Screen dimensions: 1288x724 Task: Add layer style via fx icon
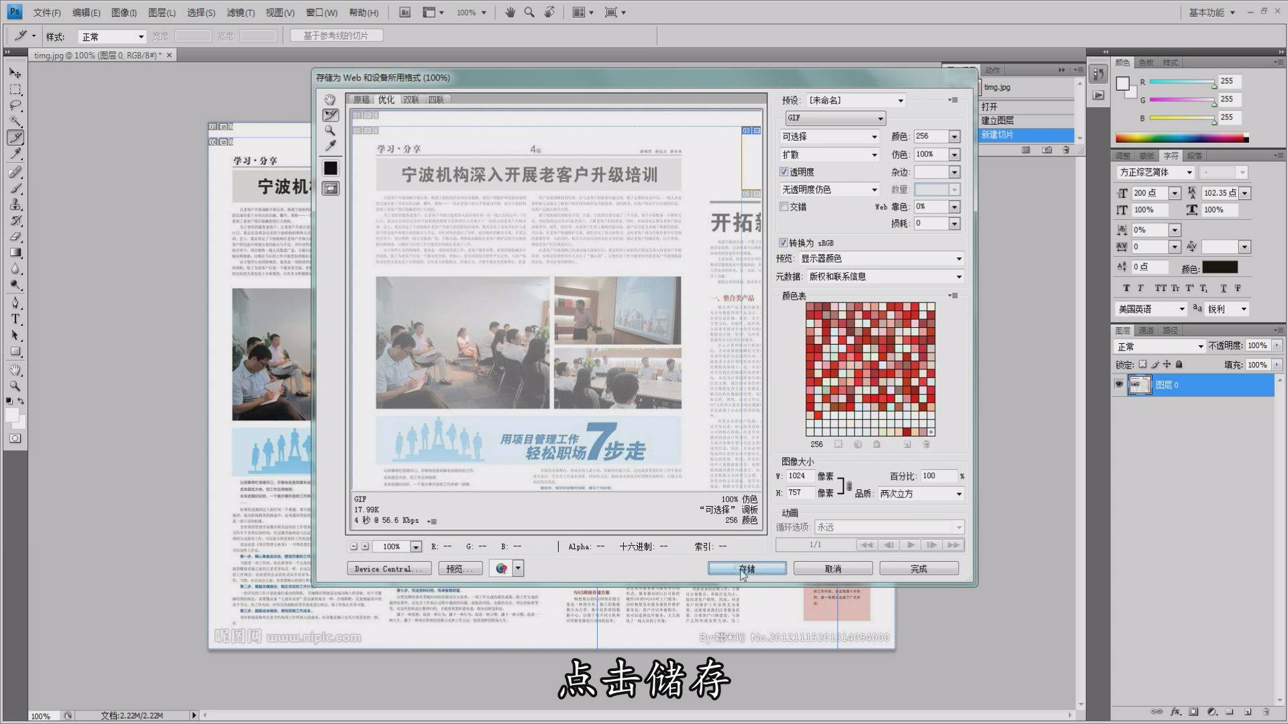(x=1175, y=712)
